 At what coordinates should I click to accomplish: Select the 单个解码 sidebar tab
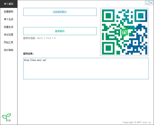coord(8,4)
